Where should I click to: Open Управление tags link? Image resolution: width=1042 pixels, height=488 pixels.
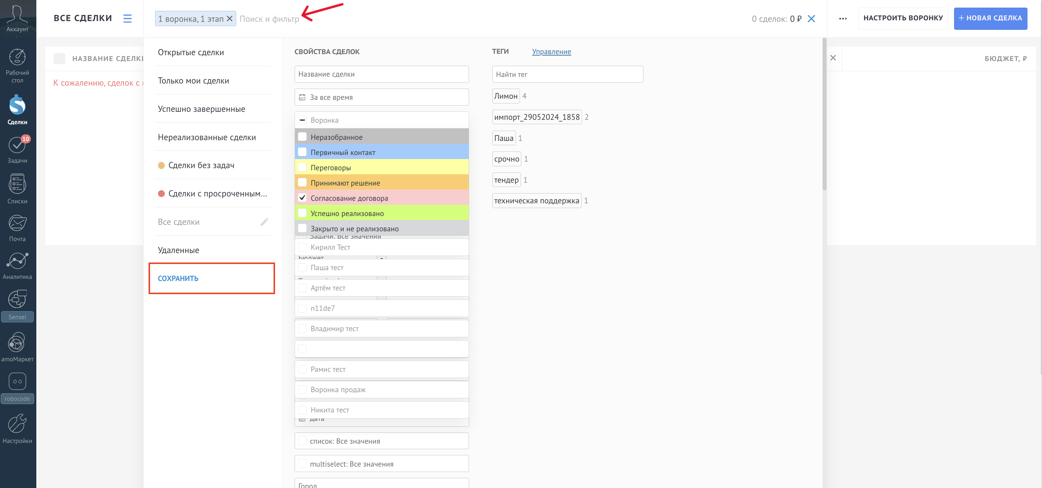click(552, 52)
